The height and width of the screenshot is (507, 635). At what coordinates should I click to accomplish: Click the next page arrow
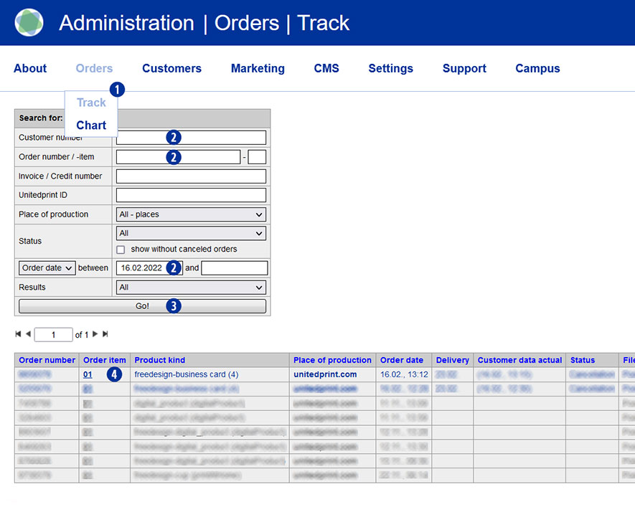[x=95, y=334]
